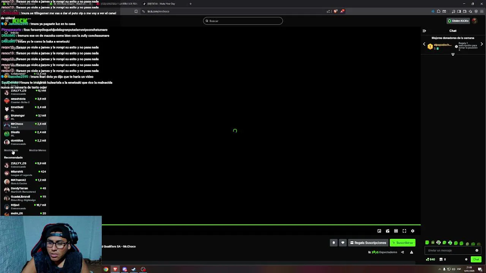Screen dimensions: 486x273
Task: Open recommended ZULLYY_CS channel
Action: click(25, 165)
